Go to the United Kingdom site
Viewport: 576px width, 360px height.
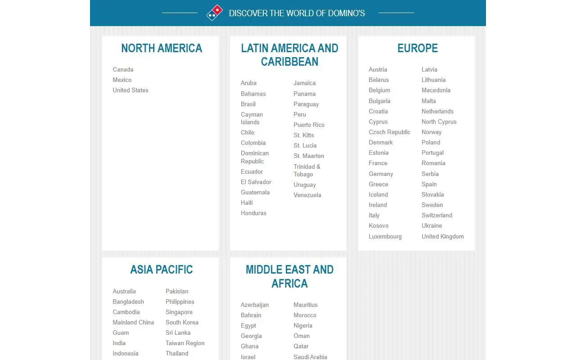(442, 236)
